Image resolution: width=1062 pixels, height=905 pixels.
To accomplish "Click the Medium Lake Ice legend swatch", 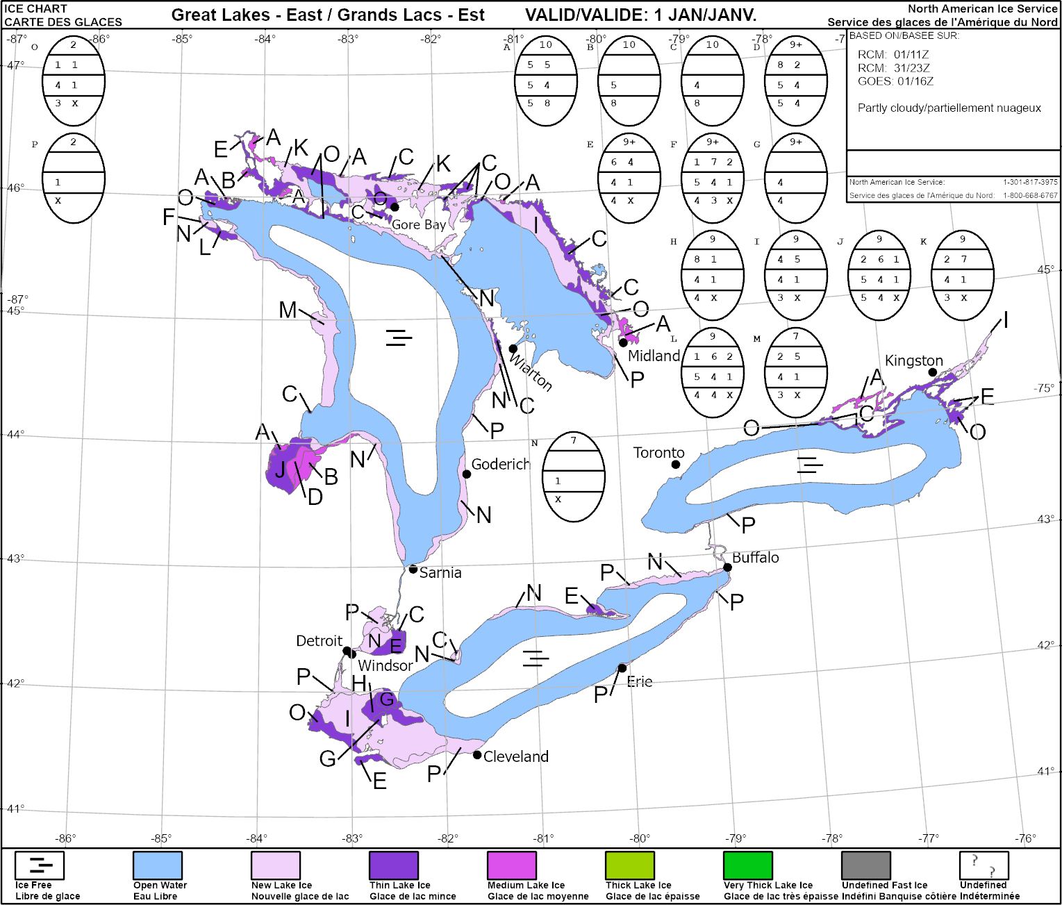I will click(x=512, y=865).
